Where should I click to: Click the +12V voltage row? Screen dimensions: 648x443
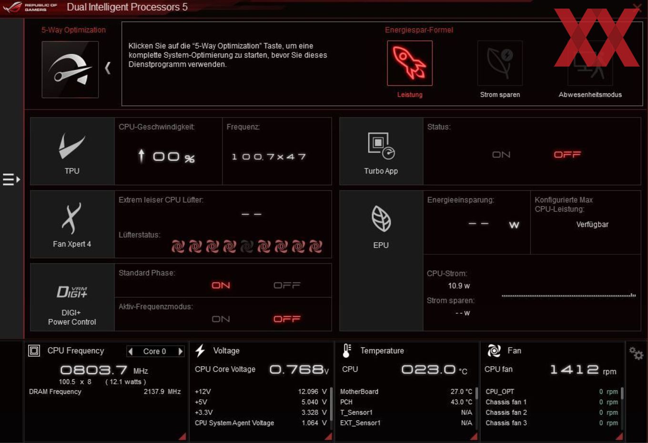(x=261, y=392)
